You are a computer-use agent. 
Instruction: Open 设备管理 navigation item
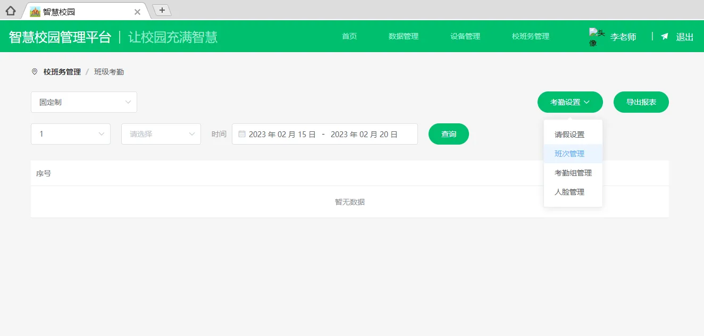(465, 36)
